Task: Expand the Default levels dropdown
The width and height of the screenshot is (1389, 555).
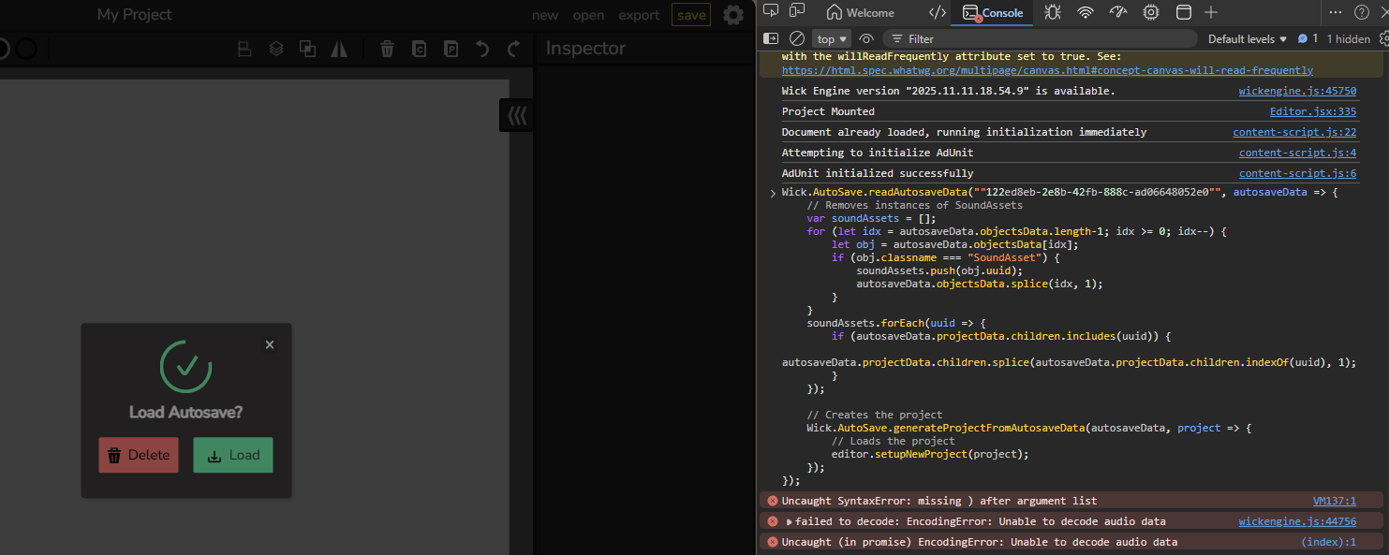Action: tap(1247, 38)
